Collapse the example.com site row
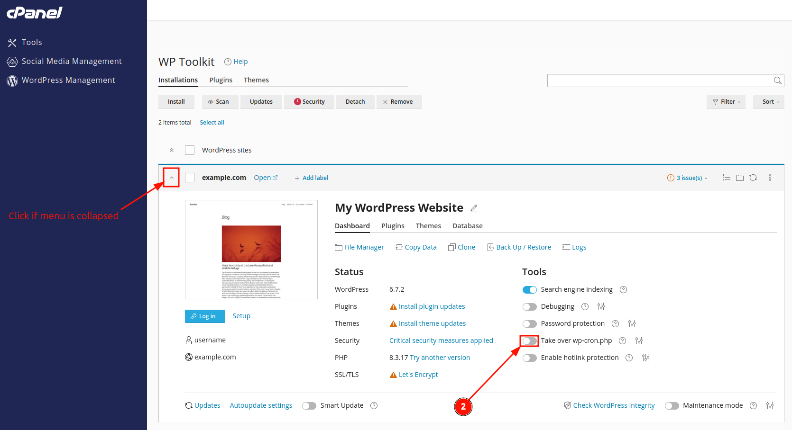 point(172,178)
